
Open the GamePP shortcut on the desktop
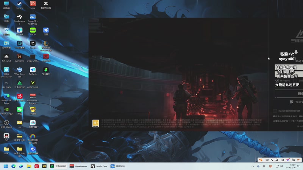point(33,19)
